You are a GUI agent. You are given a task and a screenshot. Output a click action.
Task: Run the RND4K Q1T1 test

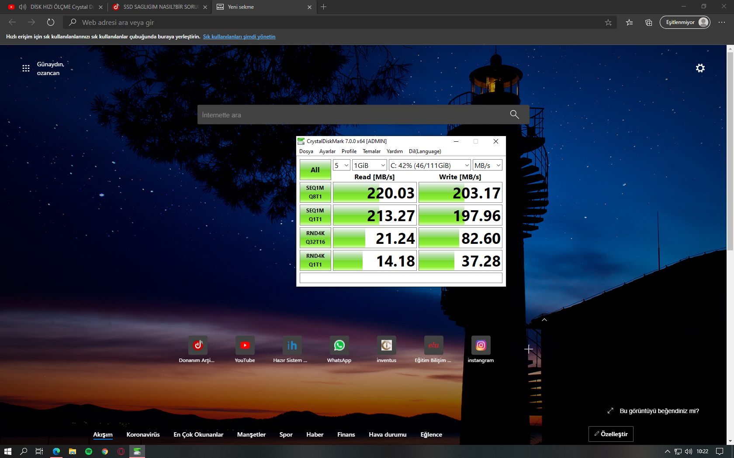coord(315,260)
